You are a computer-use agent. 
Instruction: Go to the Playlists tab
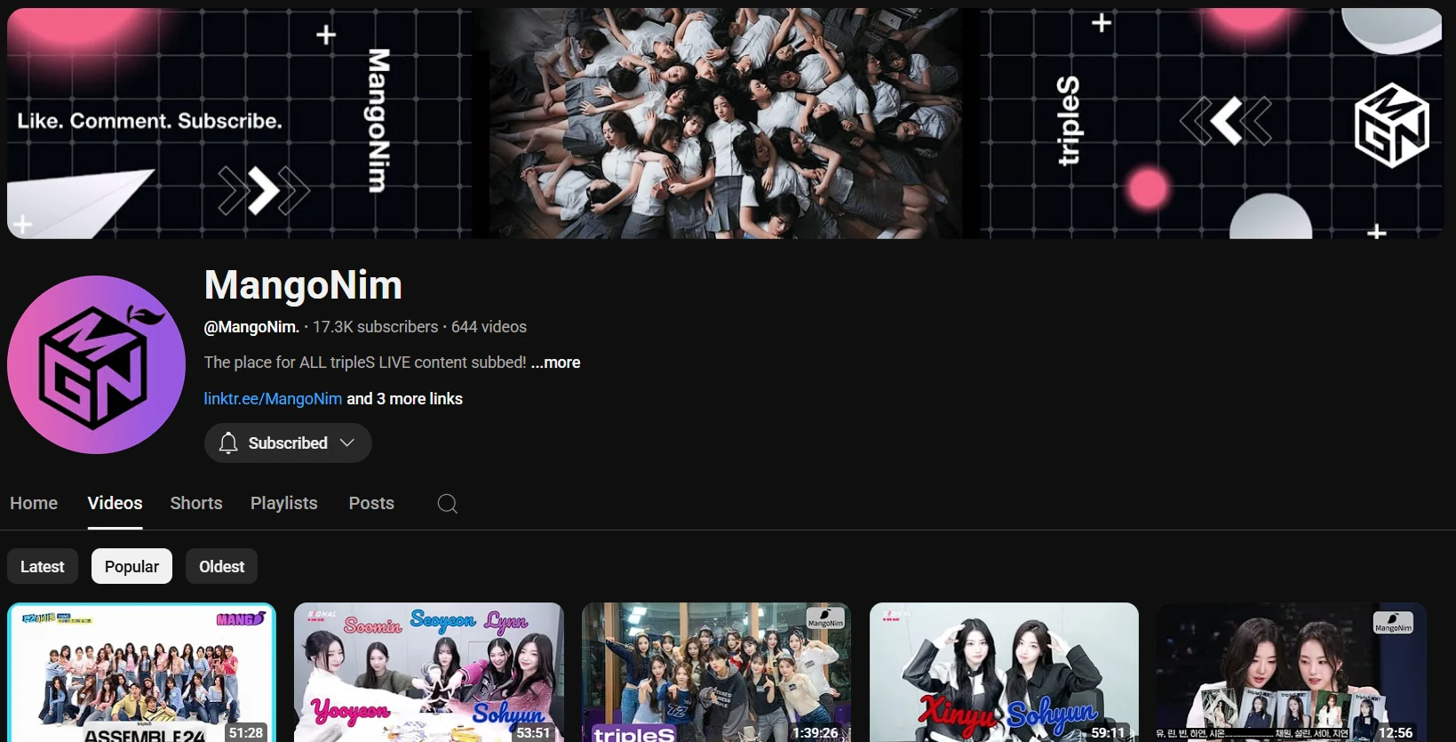(284, 503)
